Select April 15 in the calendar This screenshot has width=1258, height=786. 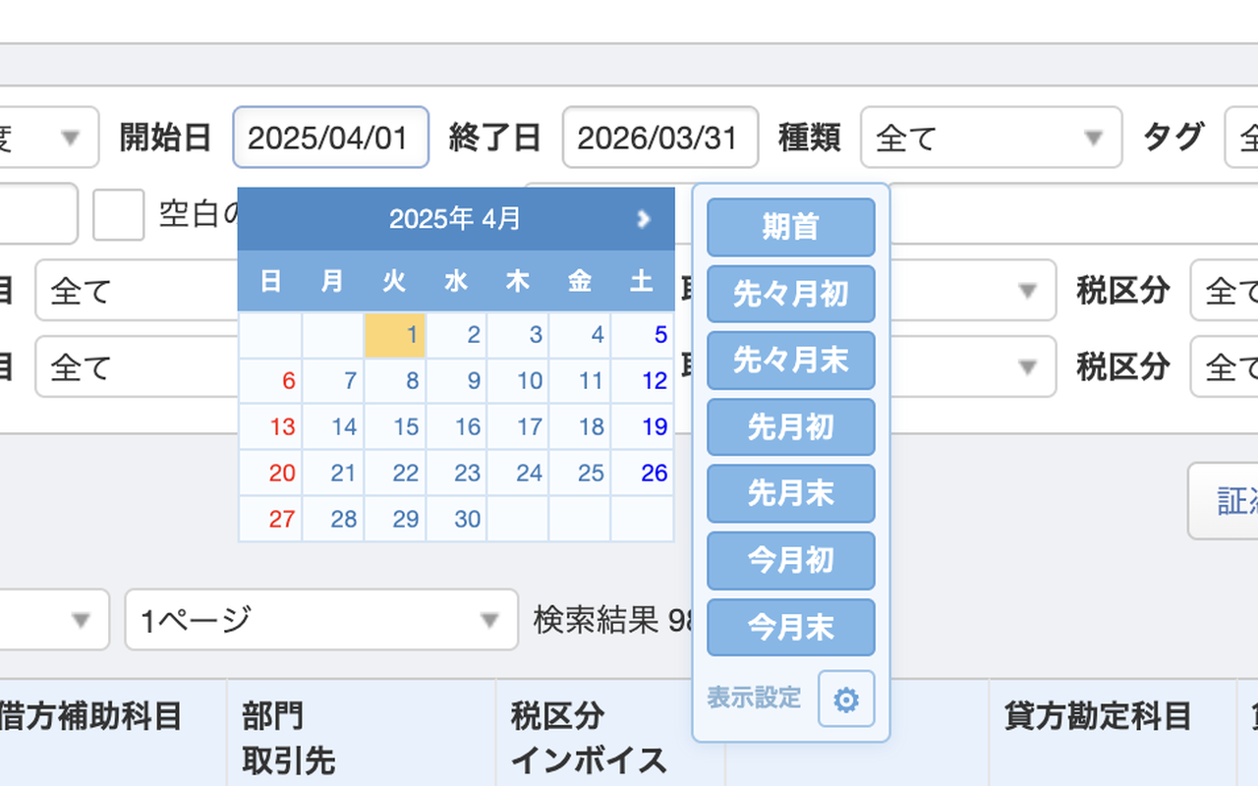pos(395,427)
